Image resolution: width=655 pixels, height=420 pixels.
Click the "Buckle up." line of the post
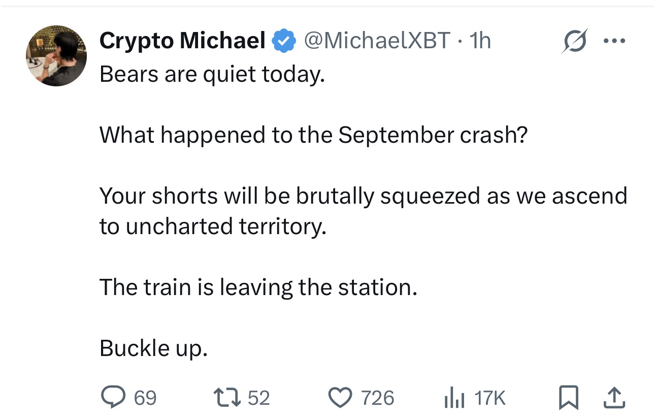coord(153,349)
